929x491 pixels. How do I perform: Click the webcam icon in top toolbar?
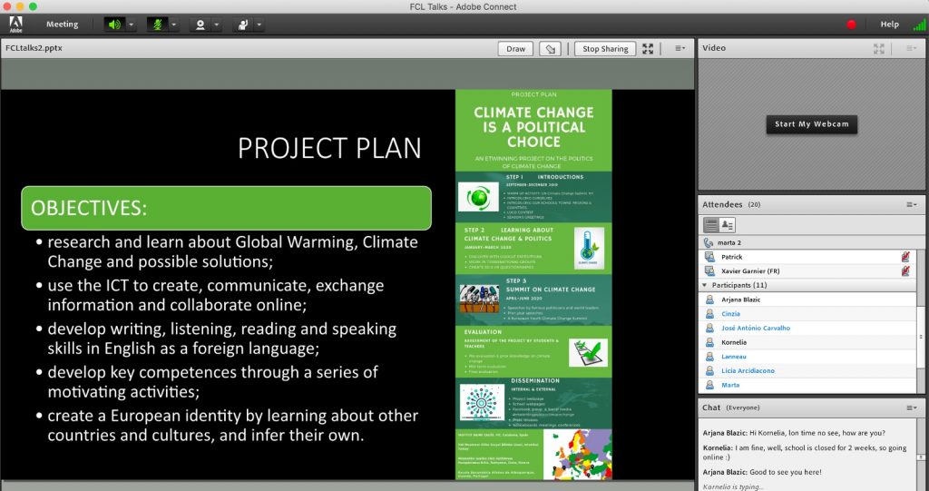(x=200, y=25)
